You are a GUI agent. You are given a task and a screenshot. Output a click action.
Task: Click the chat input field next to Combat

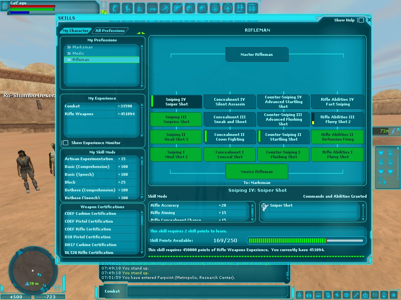[208, 291]
